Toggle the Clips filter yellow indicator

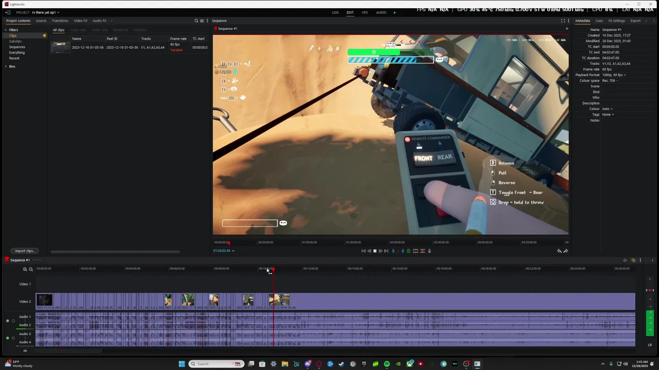(44, 35)
